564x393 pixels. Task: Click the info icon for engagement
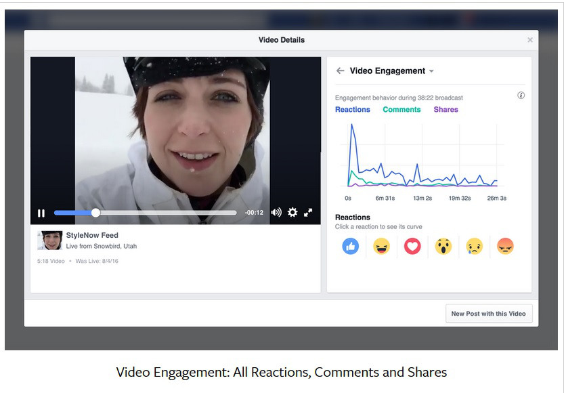pos(521,96)
